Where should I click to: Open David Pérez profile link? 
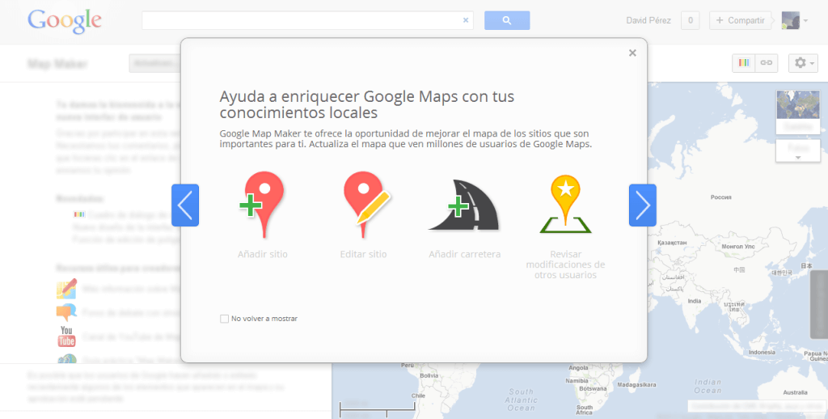[648, 20]
